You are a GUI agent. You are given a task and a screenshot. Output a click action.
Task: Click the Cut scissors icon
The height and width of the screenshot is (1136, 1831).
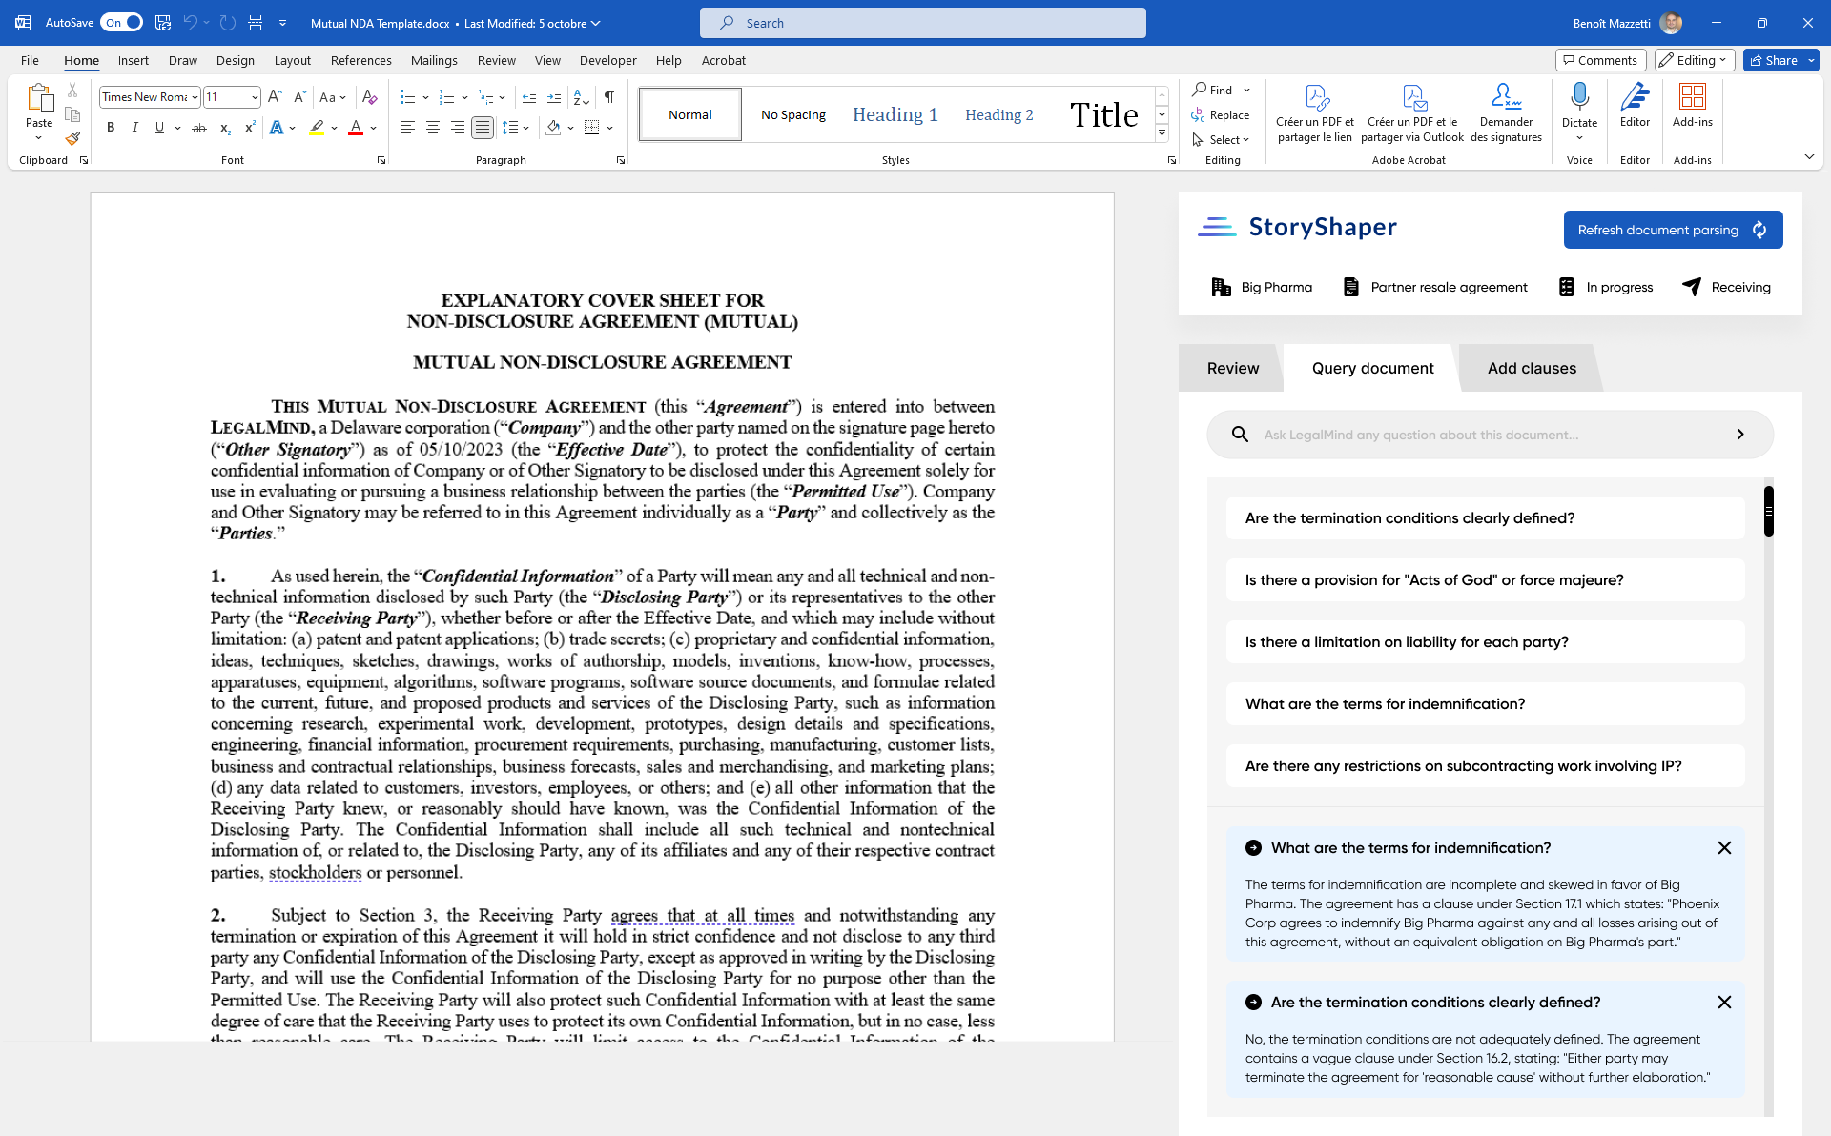click(x=72, y=90)
